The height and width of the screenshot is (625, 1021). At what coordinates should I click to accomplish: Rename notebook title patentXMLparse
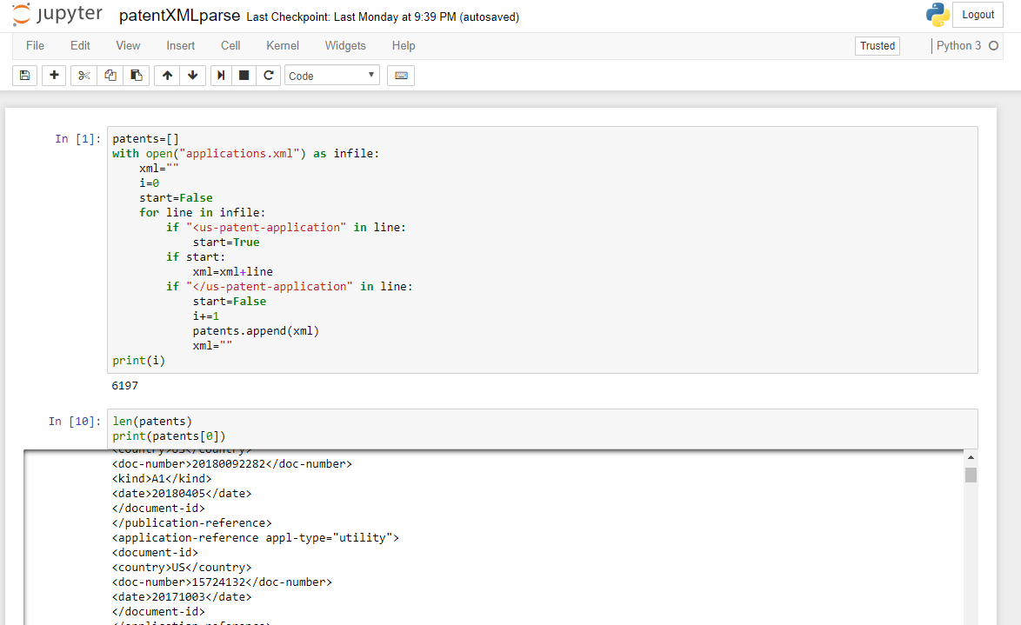click(180, 16)
